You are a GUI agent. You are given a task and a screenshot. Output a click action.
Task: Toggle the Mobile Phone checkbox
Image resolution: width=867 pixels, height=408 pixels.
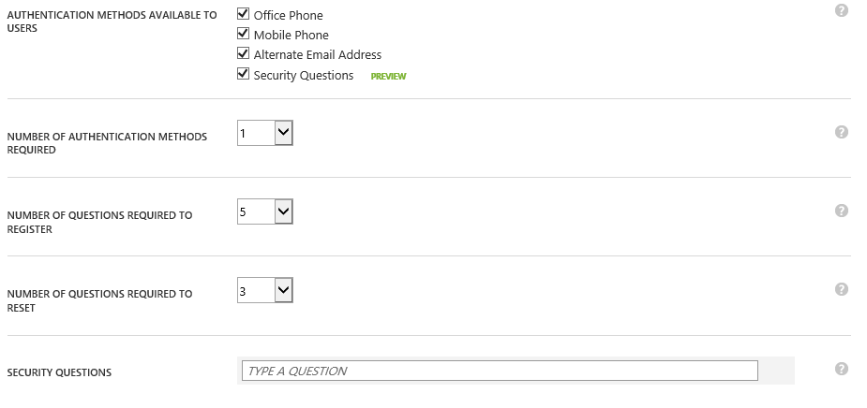tap(244, 34)
